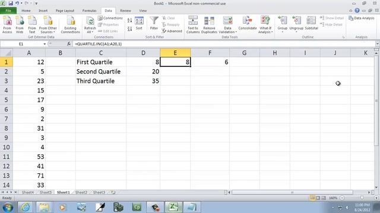
Task: Select all cells with corner button
Action: click(7, 53)
